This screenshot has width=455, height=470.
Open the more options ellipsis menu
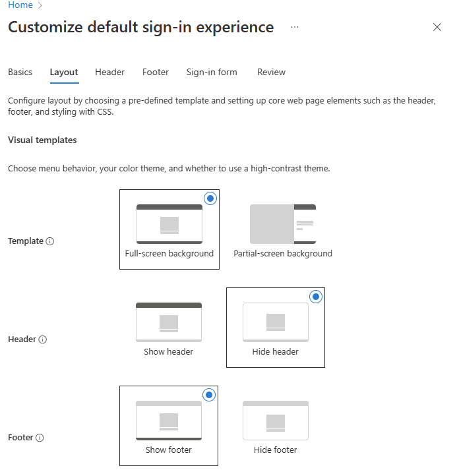click(295, 27)
